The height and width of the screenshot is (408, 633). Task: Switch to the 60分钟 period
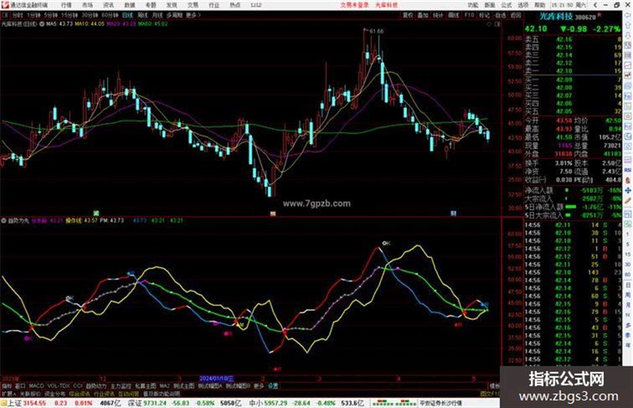110,15
